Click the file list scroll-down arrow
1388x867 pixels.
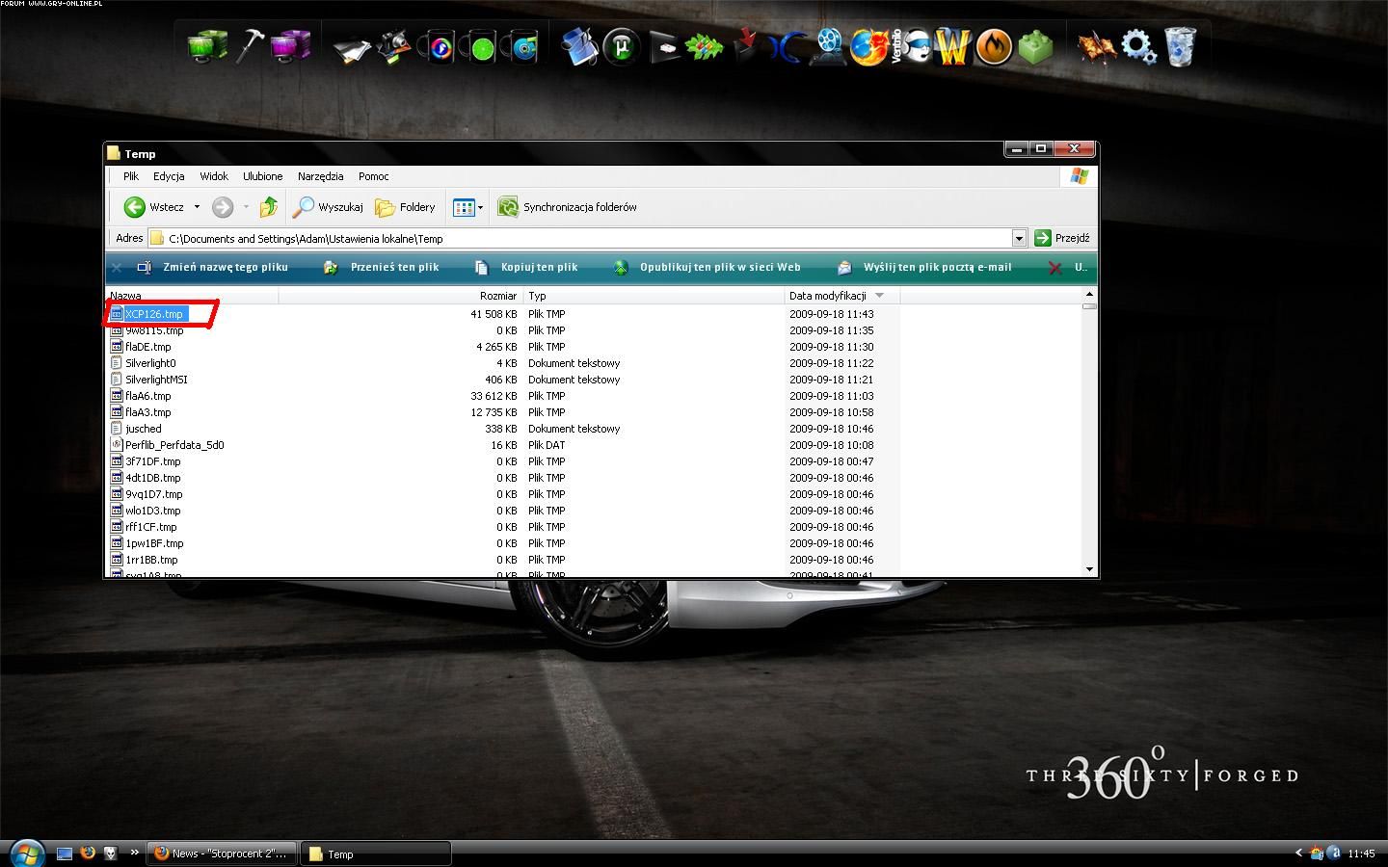click(1089, 569)
